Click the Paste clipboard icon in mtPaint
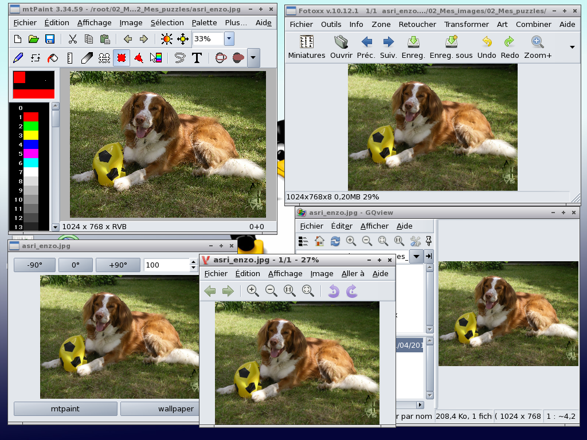The image size is (587, 440). pyautogui.click(x=105, y=39)
